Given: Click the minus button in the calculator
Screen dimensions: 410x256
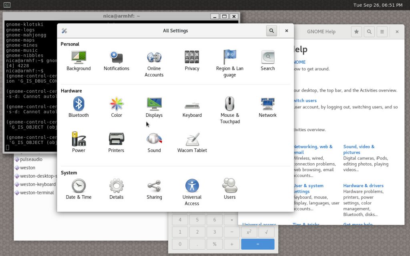Looking at the screenshot, I should point(232,232).
